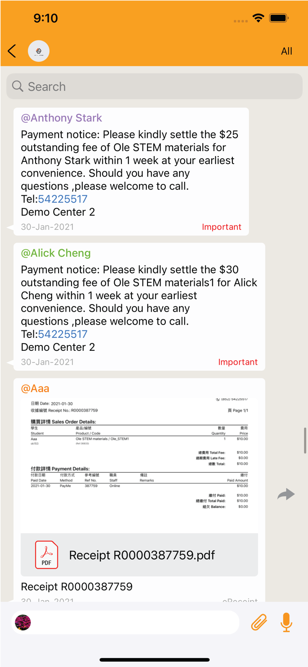The width and height of the screenshot is (308, 667).
Task: Open the PDF icon for Receipt R0000387759
Action: [x=46, y=554]
